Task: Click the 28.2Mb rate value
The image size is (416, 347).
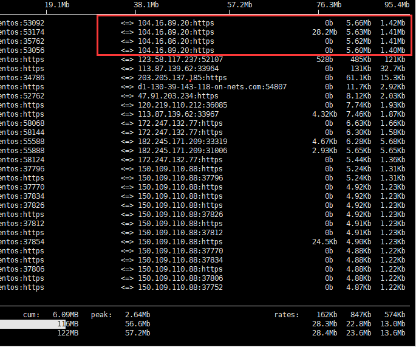Action: pyautogui.click(x=324, y=32)
